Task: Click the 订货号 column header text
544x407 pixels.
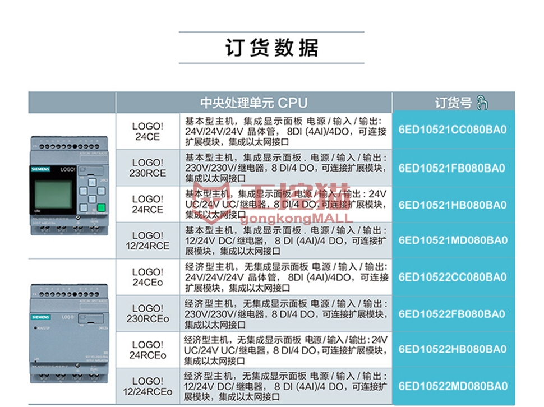Action: [x=453, y=103]
